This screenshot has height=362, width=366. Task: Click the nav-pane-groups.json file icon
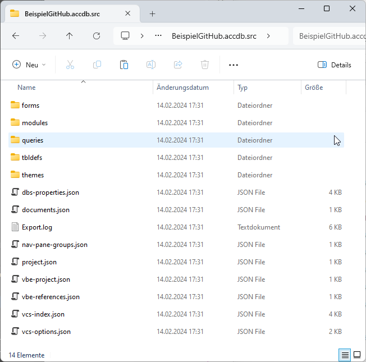point(15,244)
